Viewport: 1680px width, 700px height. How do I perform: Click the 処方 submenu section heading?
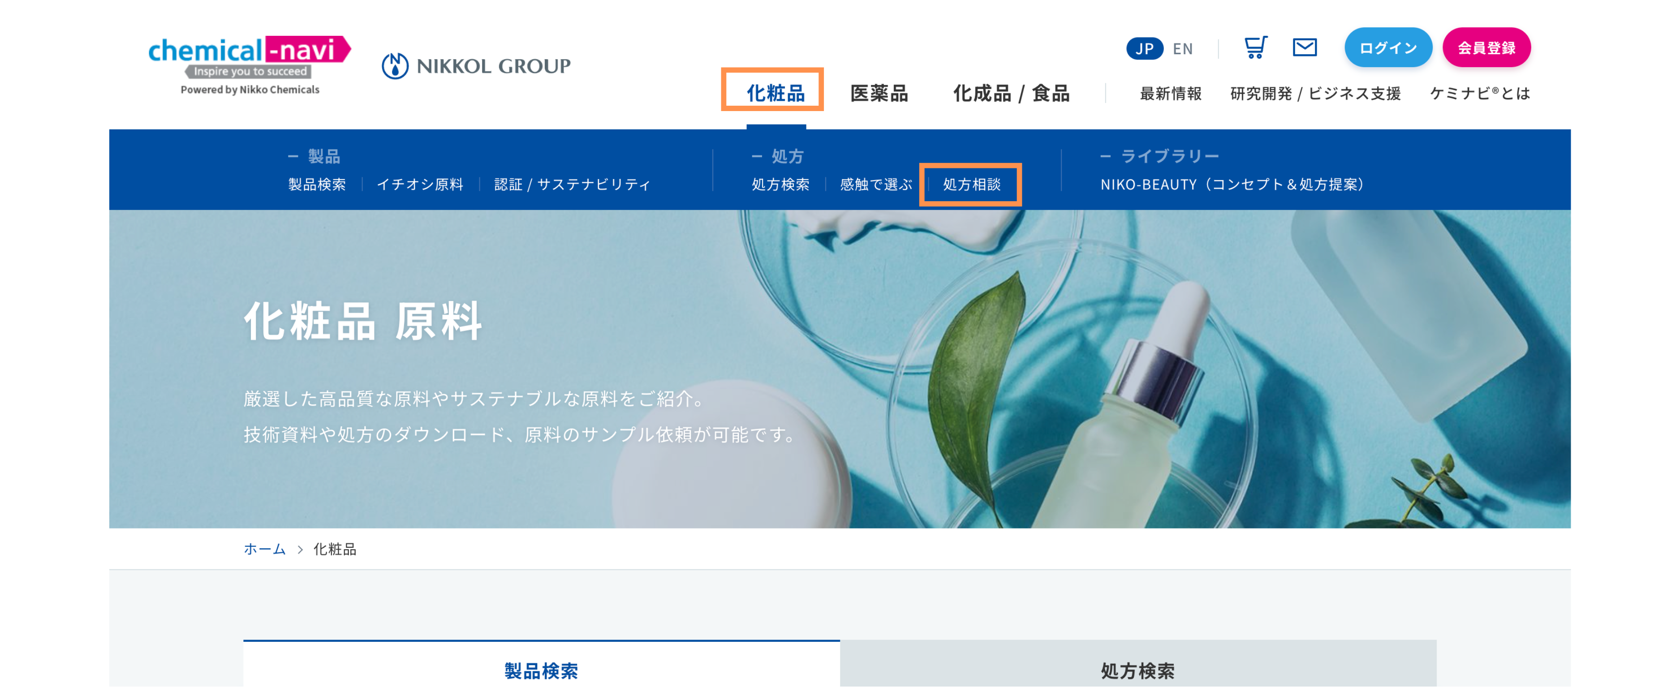pyautogui.click(x=787, y=156)
